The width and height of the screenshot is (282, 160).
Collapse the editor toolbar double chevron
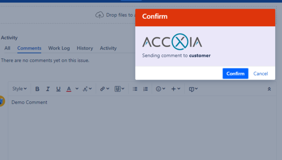(269, 89)
